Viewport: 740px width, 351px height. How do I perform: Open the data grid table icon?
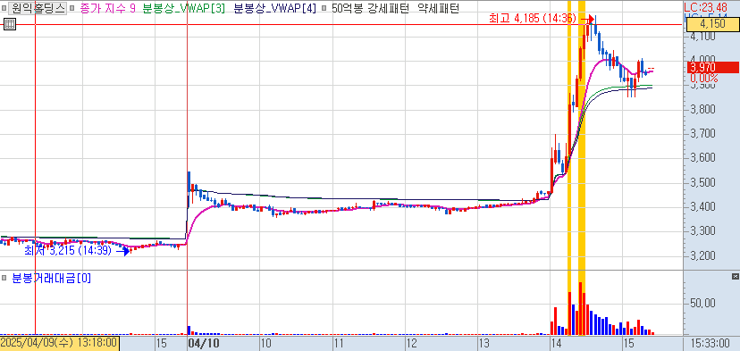[10, 24]
